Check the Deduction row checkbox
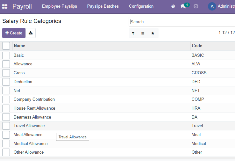 (x=6, y=82)
